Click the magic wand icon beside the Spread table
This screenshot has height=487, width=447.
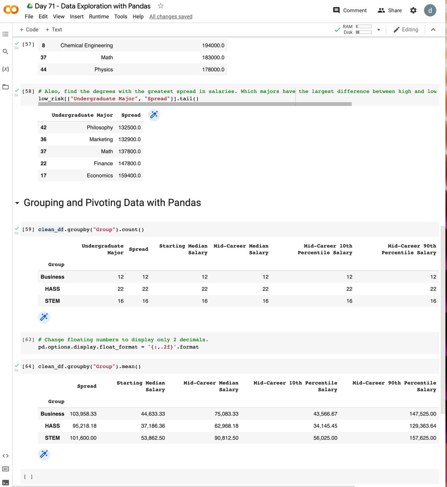coord(154,115)
